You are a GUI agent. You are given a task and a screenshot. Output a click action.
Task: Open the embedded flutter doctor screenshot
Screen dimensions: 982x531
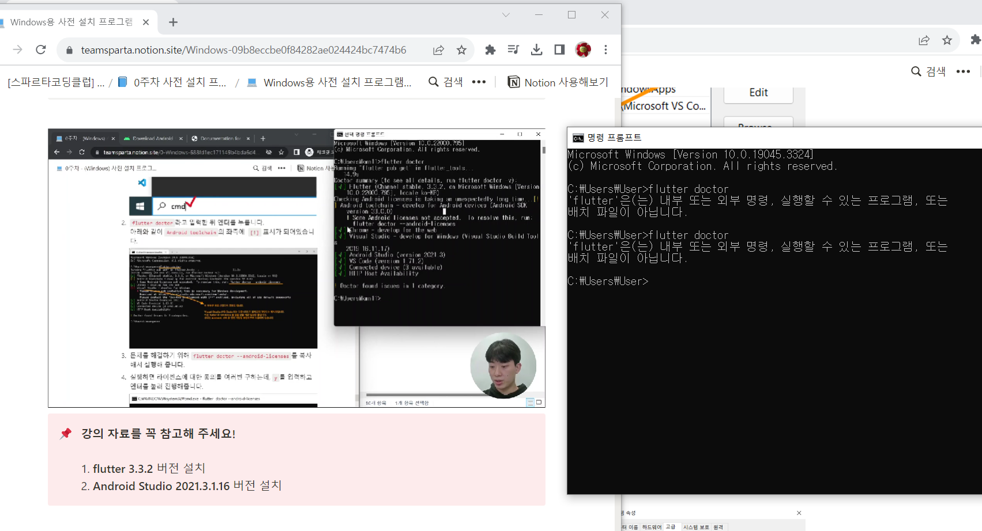coord(296,268)
